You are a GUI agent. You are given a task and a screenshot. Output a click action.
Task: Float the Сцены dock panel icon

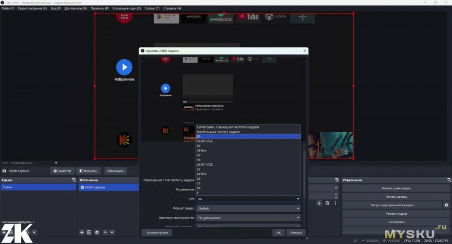[74, 180]
